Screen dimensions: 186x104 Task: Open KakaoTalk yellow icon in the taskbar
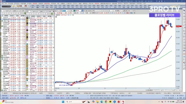[x=110, y=102]
